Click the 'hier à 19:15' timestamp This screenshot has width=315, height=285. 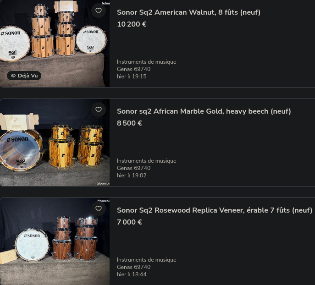point(132,77)
